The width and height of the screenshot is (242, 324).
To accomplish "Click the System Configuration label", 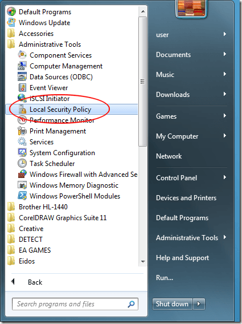I will pos(62,153).
